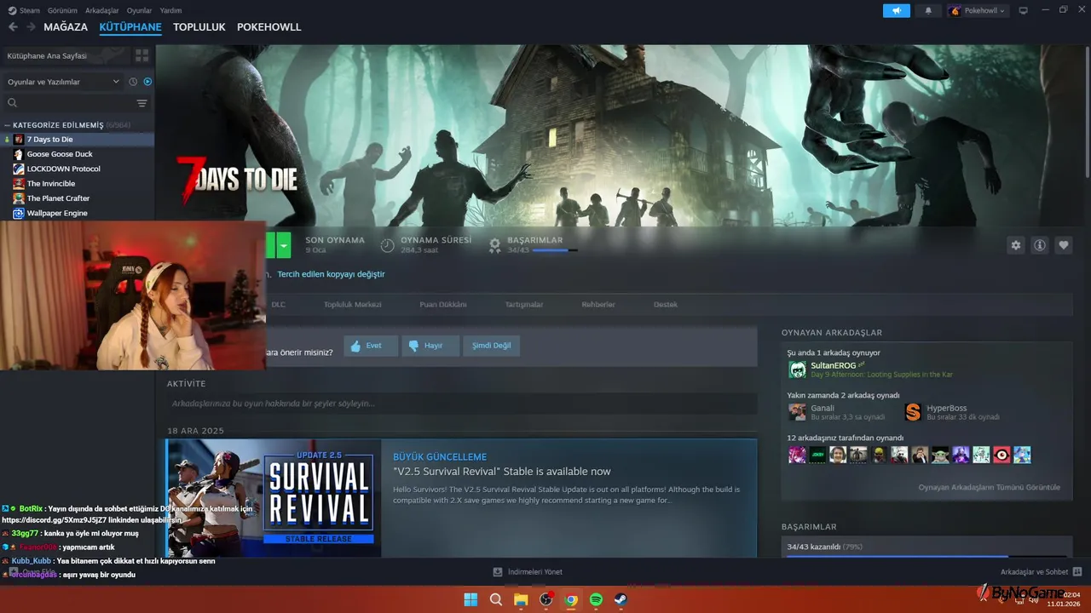Select LOCKDOWN Protocol in library
This screenshot has height=613, width=1091.
(77, 169)
